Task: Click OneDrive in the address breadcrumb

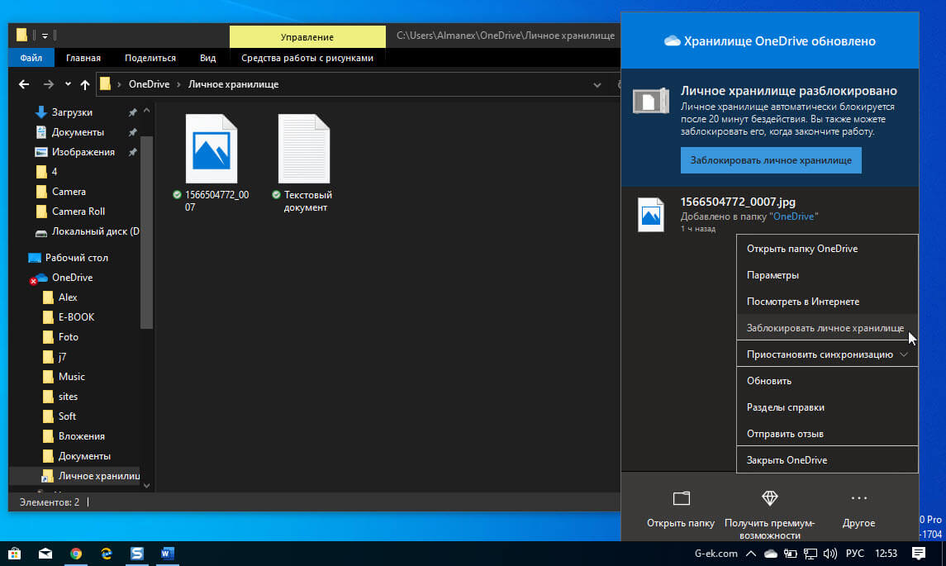Action: pyautogui.click(x=149, y=84)
